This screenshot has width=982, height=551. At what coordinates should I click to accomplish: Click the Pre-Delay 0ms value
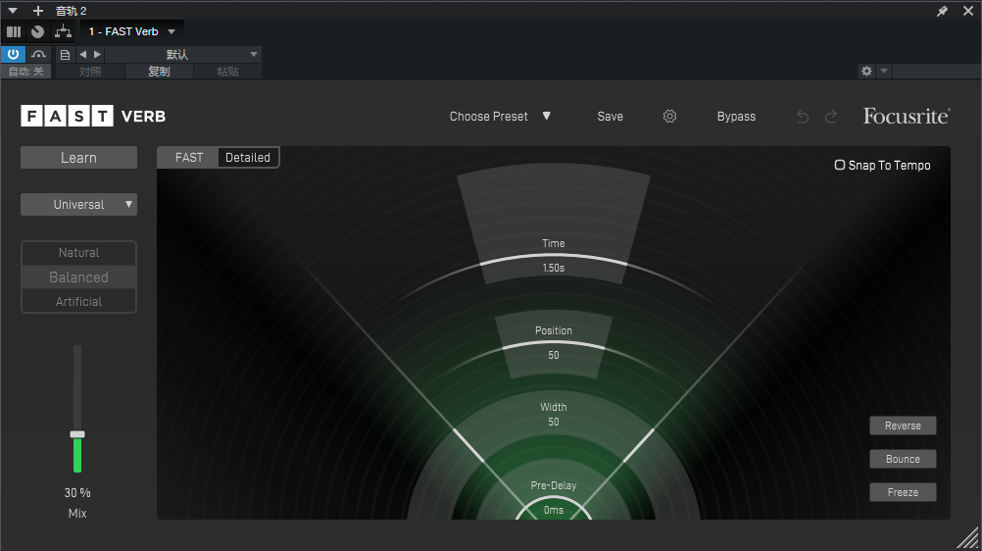[x=554, y=510]
